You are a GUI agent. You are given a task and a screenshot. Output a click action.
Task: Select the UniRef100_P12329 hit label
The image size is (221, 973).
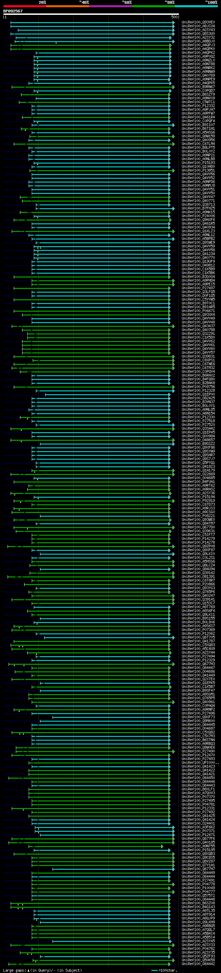click(198, 660)
